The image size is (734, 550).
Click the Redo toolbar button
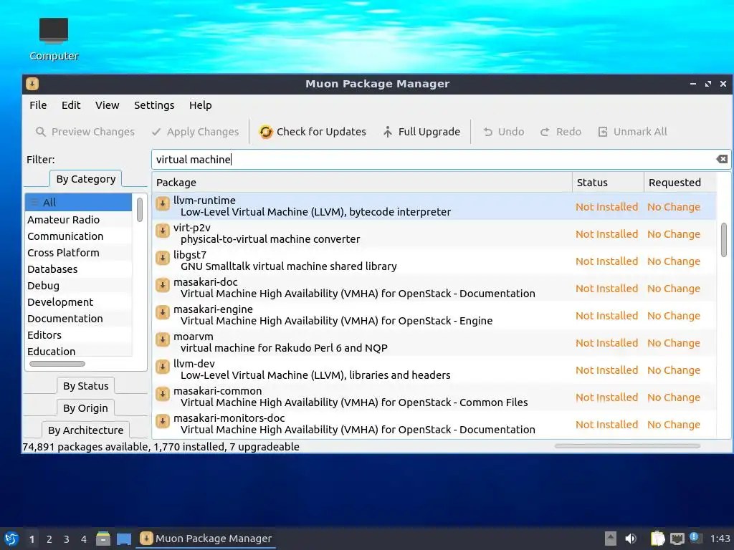561,132
